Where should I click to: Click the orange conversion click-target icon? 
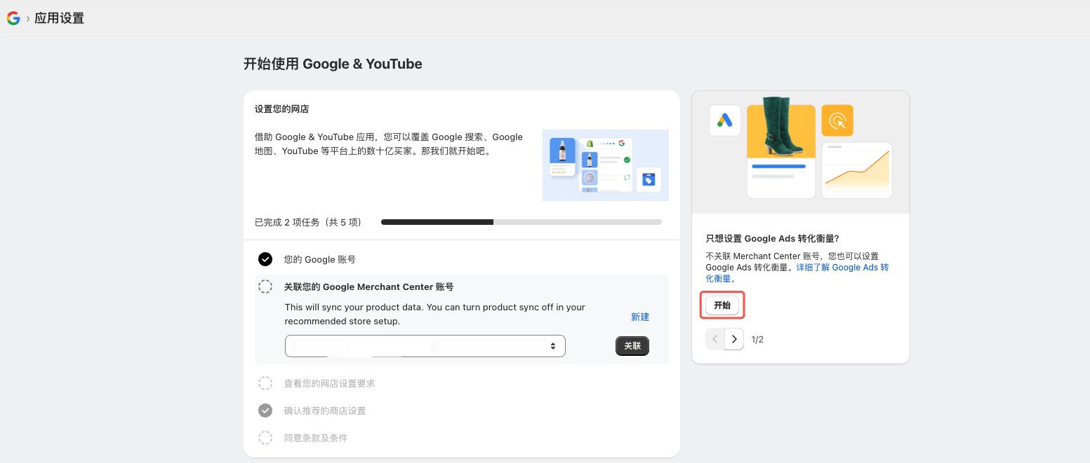click(837, 120)
